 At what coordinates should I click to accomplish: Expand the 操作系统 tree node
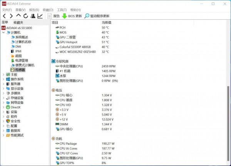[x=3, y=79]
